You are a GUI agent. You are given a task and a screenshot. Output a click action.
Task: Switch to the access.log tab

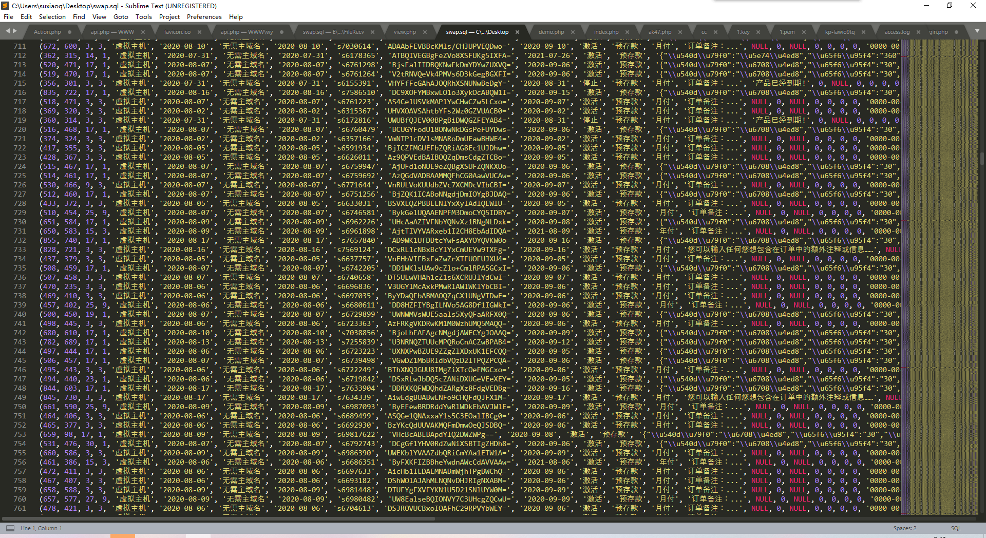coord(897,32)
